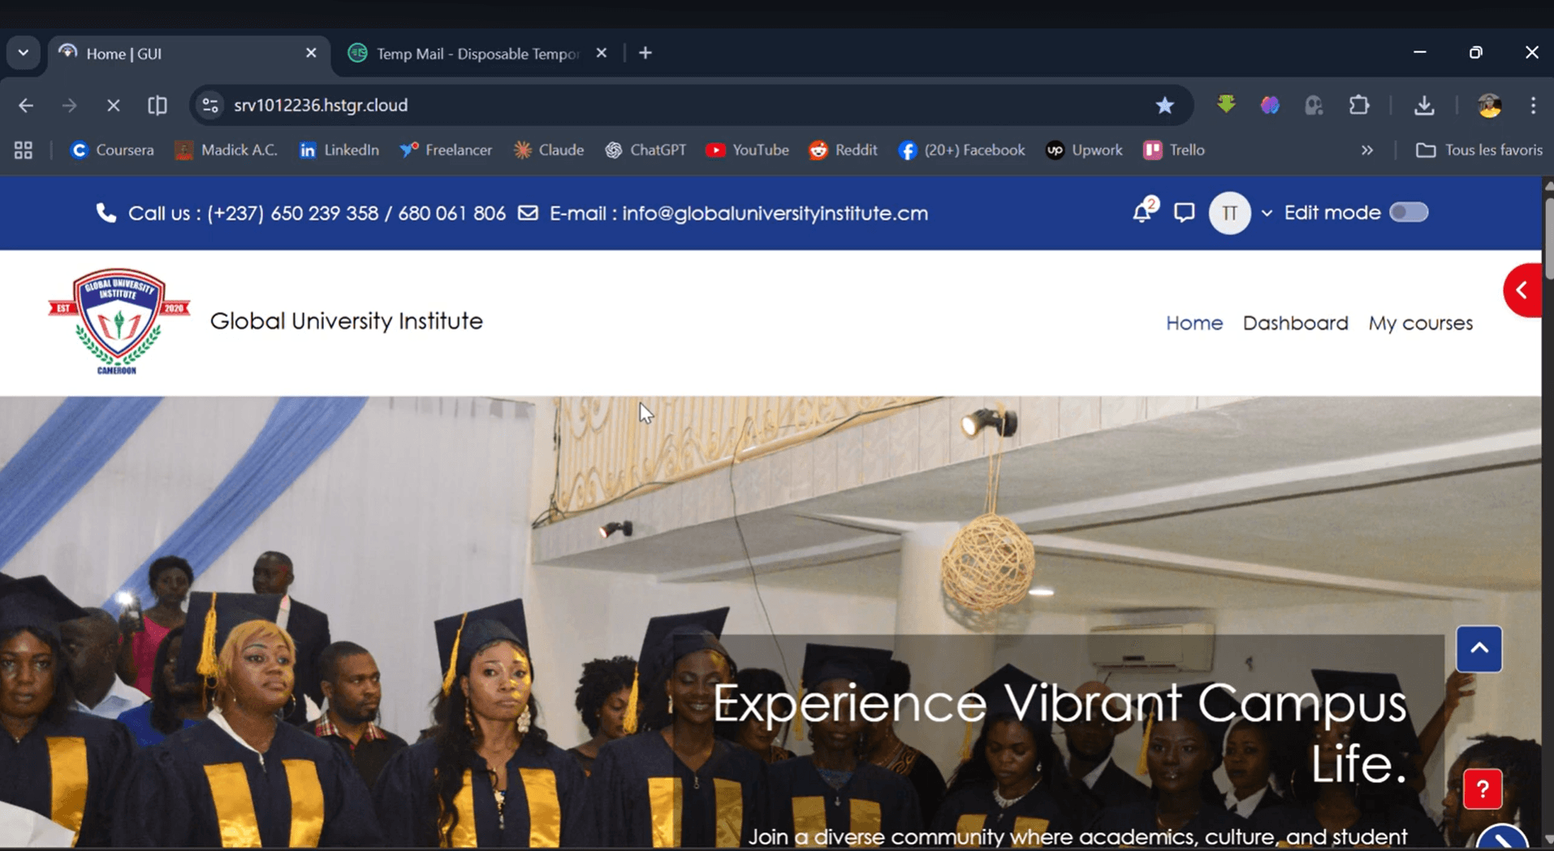Click the site information icon in address bar
Image resolution: width=1554 pixels, height=851 pixels.
point(210,105)
